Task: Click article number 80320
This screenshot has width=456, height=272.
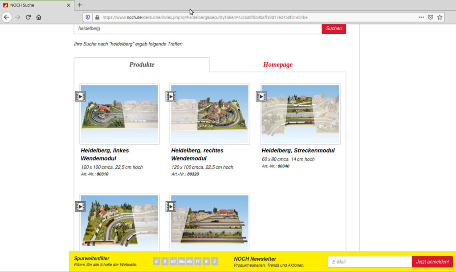Action: pyautogui.click(x=193, y=174)
